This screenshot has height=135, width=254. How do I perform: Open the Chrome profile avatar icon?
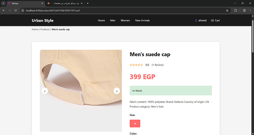244,10
